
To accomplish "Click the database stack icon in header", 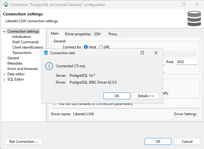I will tap(194, 18).
